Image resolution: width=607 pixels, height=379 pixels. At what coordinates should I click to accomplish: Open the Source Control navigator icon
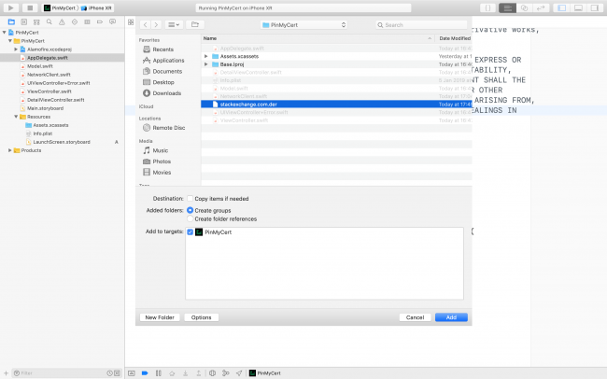coord(24,22)
